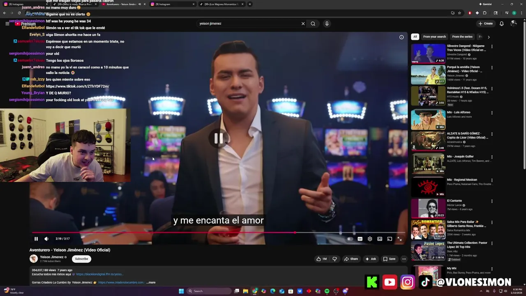Open the criaderolacumbre.com link
Image resolution: width=526 pixels, height=296 pixels.
point(121,282)
